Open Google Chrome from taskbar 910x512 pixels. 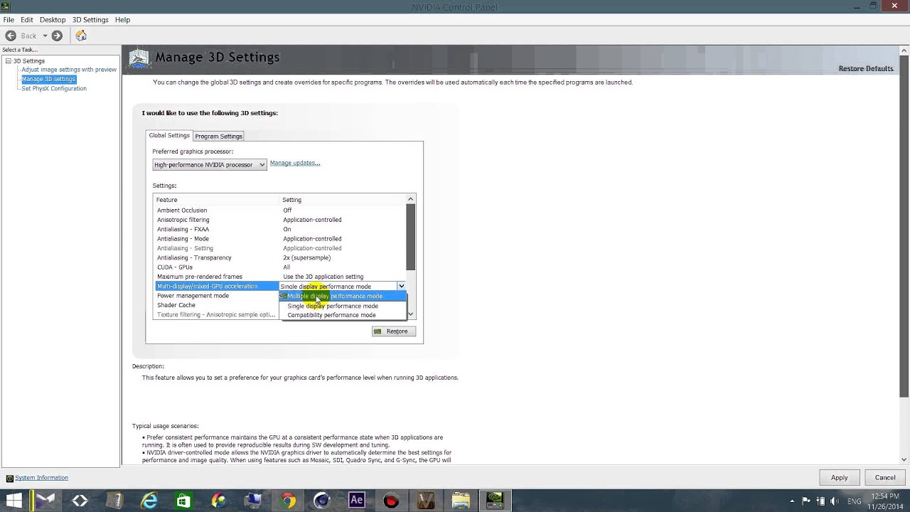pos(287,501)
